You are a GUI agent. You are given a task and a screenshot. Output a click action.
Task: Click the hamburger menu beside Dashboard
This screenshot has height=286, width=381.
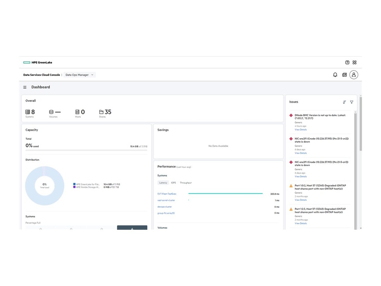point(25,87)
